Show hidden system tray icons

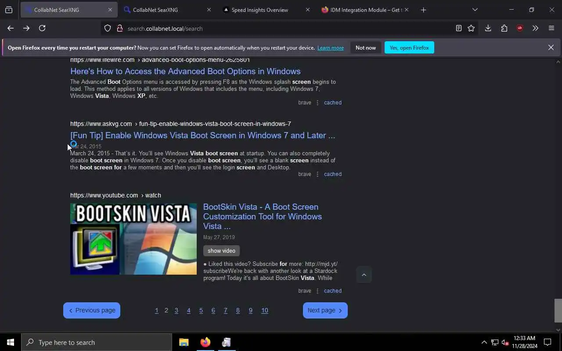pos(484,342)
